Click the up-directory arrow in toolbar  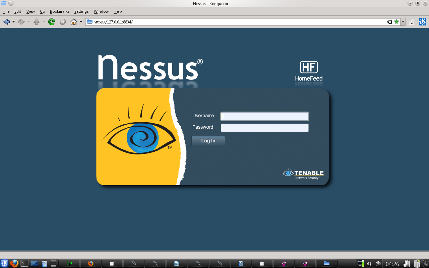click(37, 22)
